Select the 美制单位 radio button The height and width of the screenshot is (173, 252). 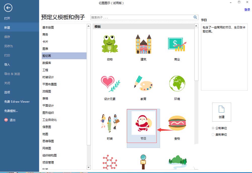click(x=213, y=134)
